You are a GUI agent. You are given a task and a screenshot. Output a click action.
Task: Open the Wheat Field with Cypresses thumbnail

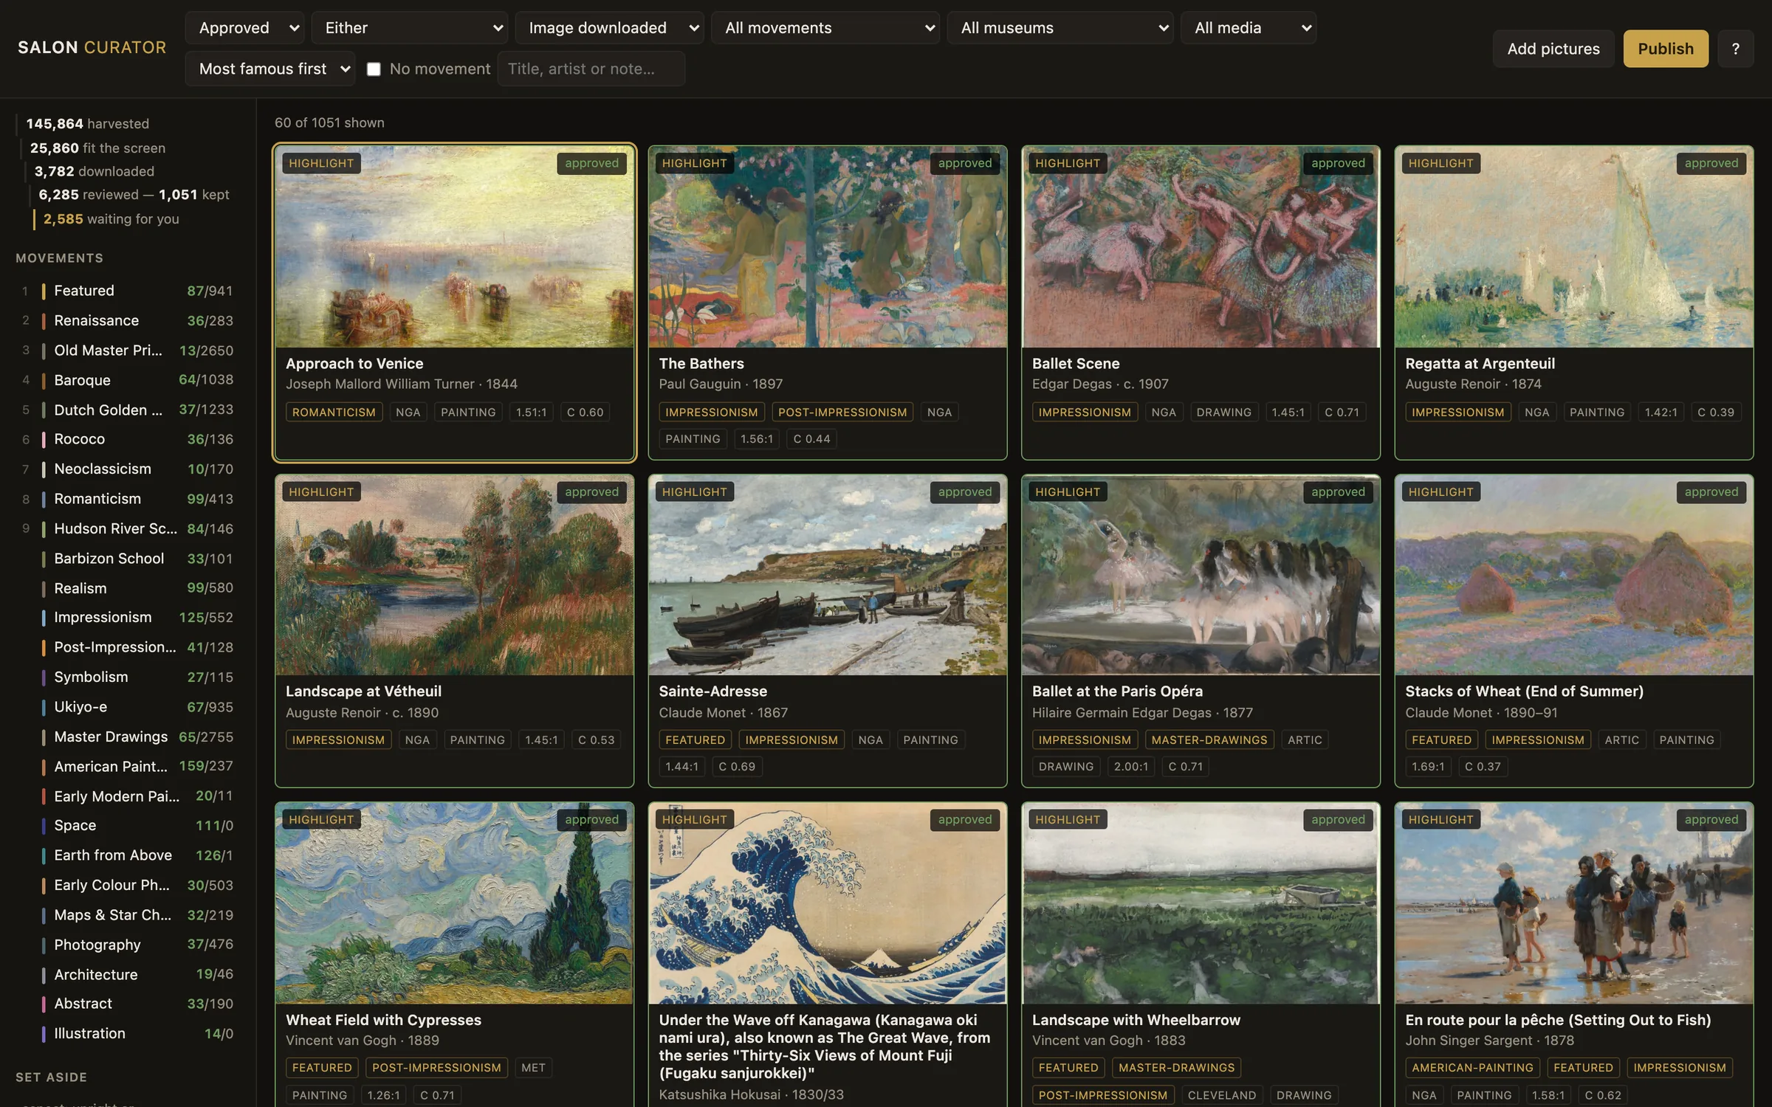[x=455, y=903]
